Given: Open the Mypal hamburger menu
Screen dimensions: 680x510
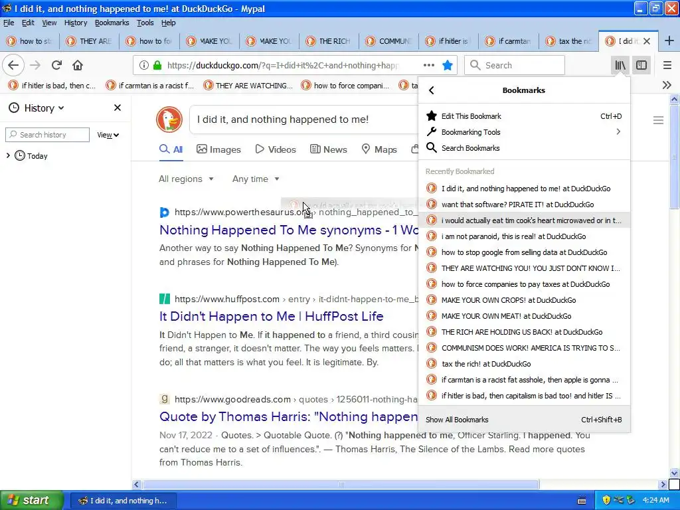Looking at the screenshot, I should pos(667,65).
